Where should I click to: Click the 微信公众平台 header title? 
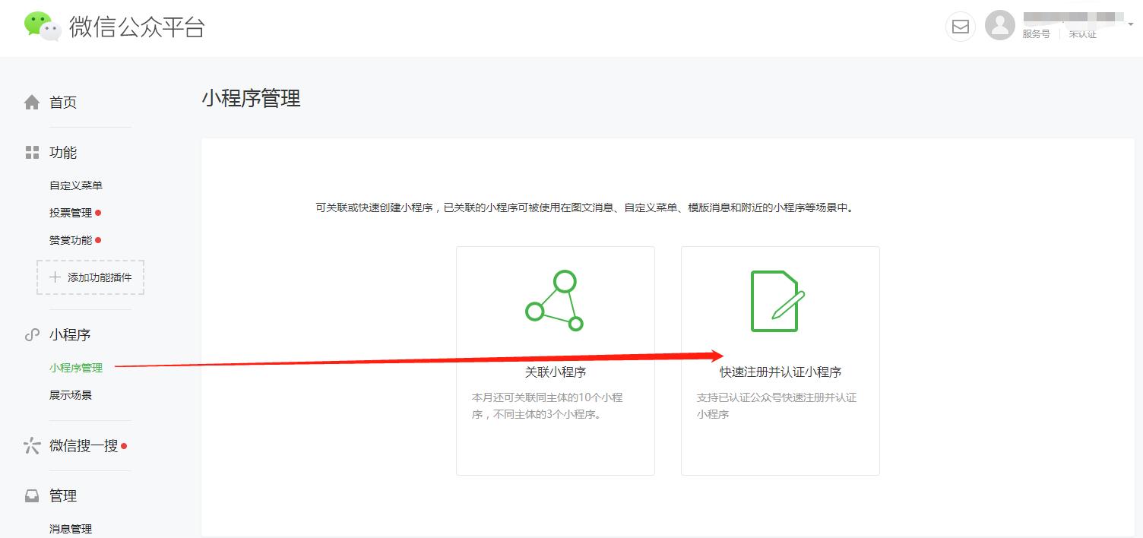(137, 27)
